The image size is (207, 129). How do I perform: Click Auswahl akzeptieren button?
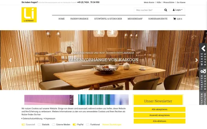[159, 115]
